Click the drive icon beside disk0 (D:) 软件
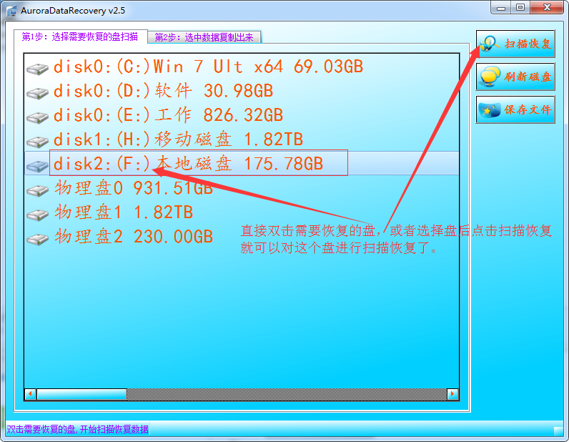Image resolution: width=569 pixels, height=442 pixels. [36, 93]
